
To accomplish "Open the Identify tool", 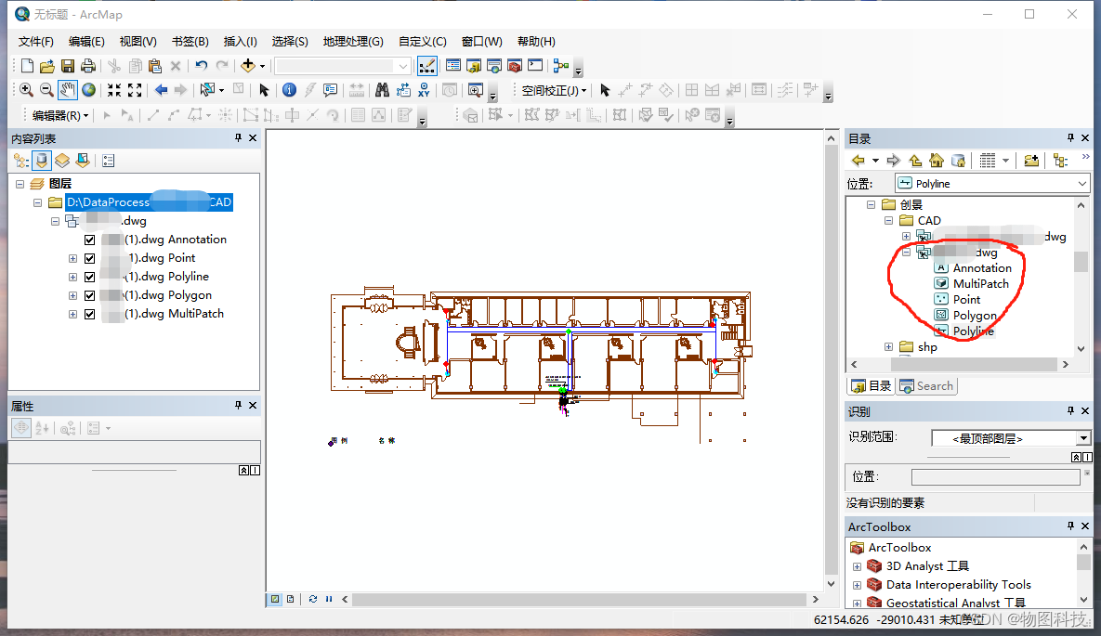I will [289, 90].
